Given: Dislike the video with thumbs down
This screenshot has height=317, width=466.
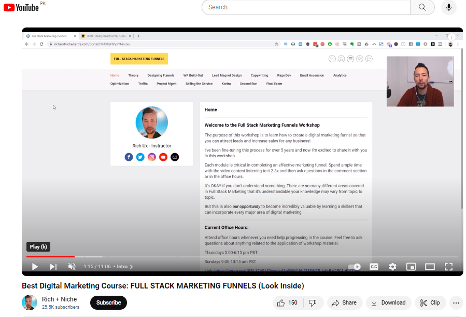Looking at the screenshot, I should click(313, 302).
